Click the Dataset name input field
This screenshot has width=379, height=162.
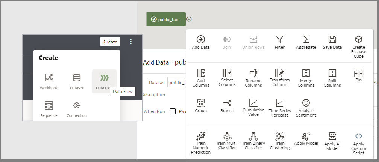pyautogui.click(x=177, y=82)
